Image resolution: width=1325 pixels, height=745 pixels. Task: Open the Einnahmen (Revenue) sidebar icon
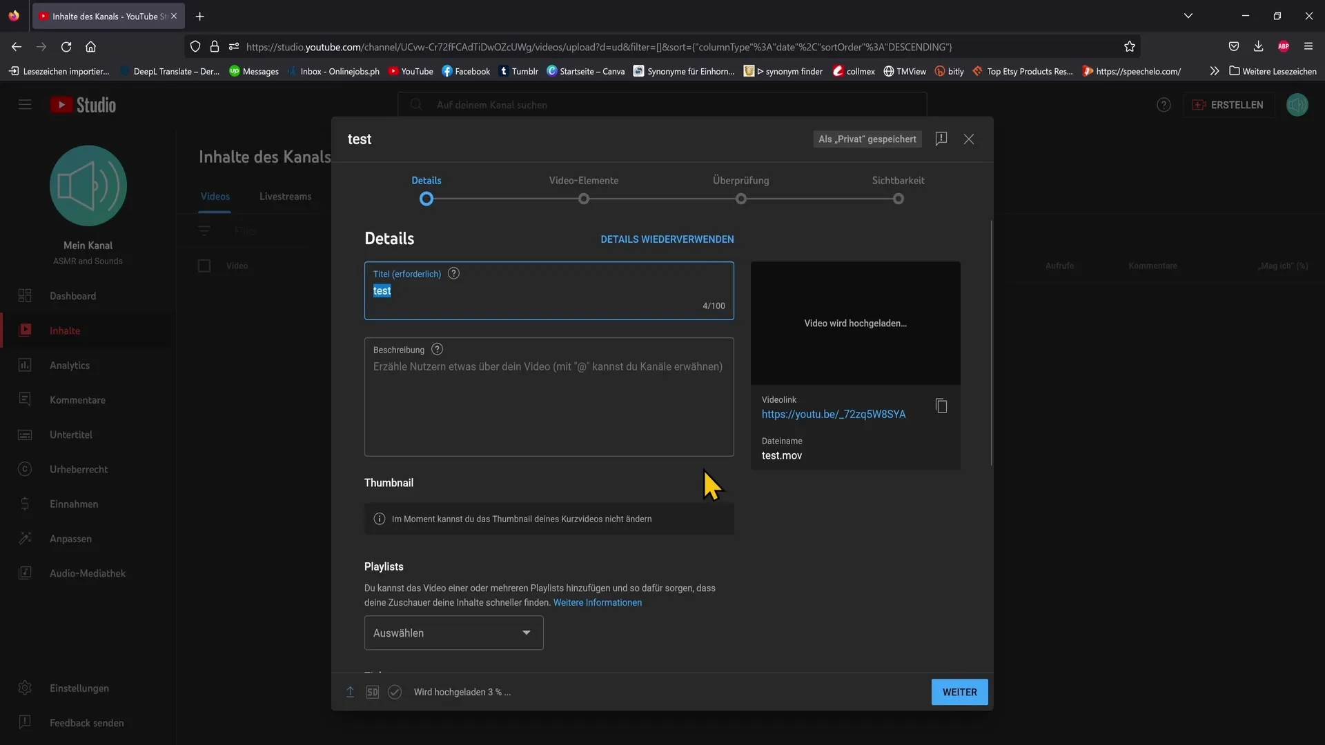click(25, 505)
